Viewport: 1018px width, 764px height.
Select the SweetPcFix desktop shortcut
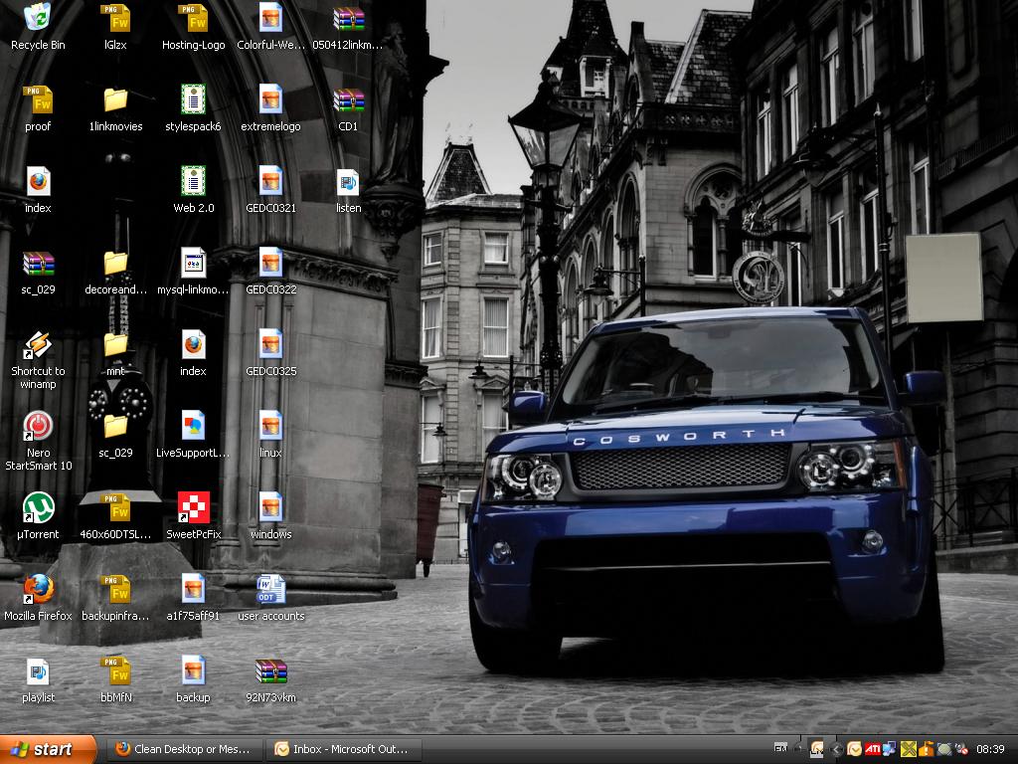coord(193,507)
